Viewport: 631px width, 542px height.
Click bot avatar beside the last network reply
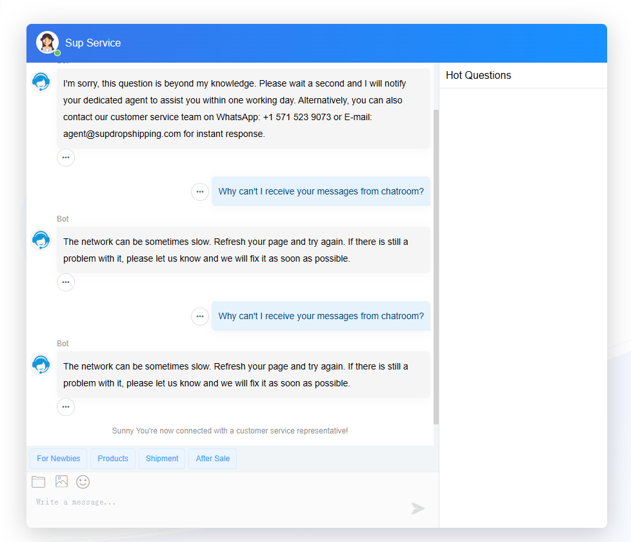click(x=41, y=365)
